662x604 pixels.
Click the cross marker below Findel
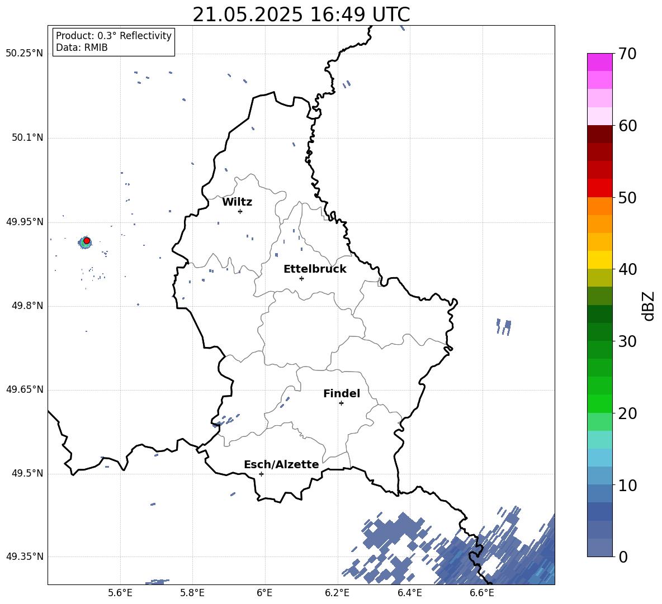pyautogui.click(x=341, y=403)
